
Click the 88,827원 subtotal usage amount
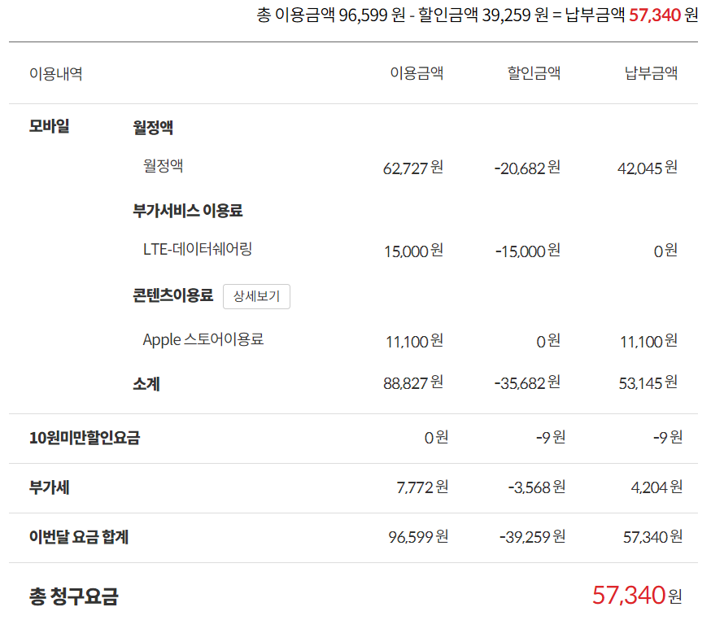[x=413, y=383]
